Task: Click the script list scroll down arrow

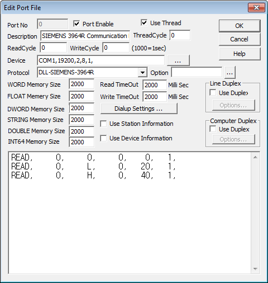Action: (x=255, y=269)
